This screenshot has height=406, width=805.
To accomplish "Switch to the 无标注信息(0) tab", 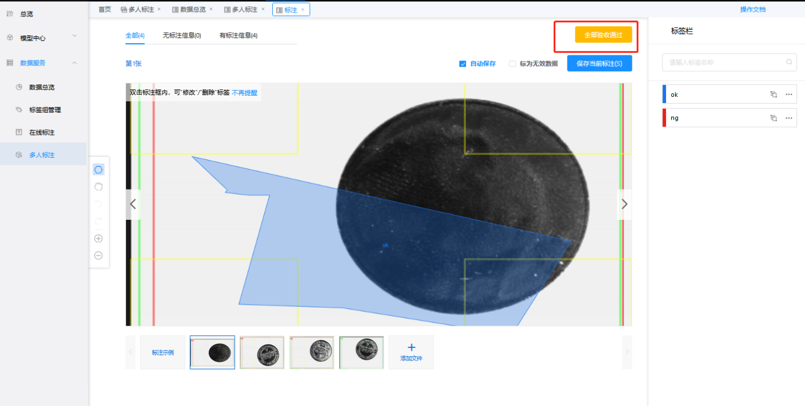I will tap(182, 35).
